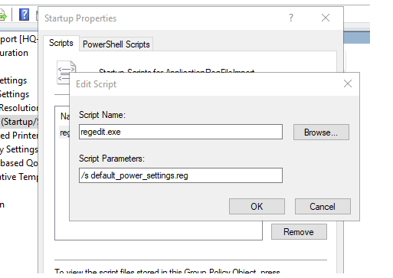The image size is (393, 278).
Task: Switch to the PowerShell Scripts tab
Action: pos(116,44)
